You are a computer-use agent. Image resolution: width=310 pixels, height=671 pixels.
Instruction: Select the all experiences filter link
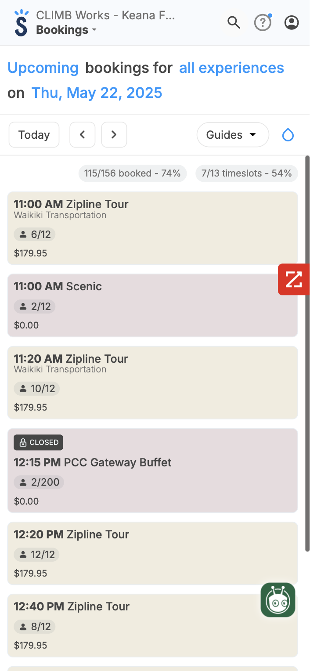(x=231, y=68)
